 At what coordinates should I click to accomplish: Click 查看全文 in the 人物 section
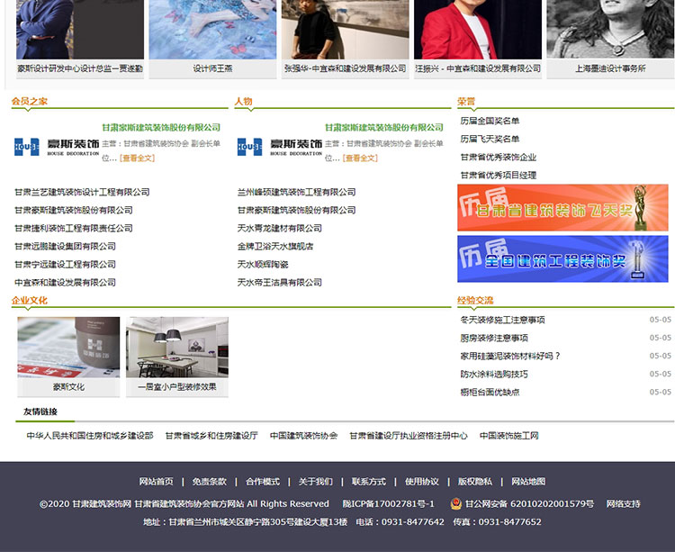(361, 158)
